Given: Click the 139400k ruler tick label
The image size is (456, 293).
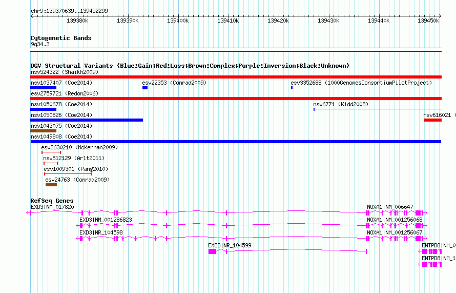Looking at the screenshot, I should click(x=178, y=21).
